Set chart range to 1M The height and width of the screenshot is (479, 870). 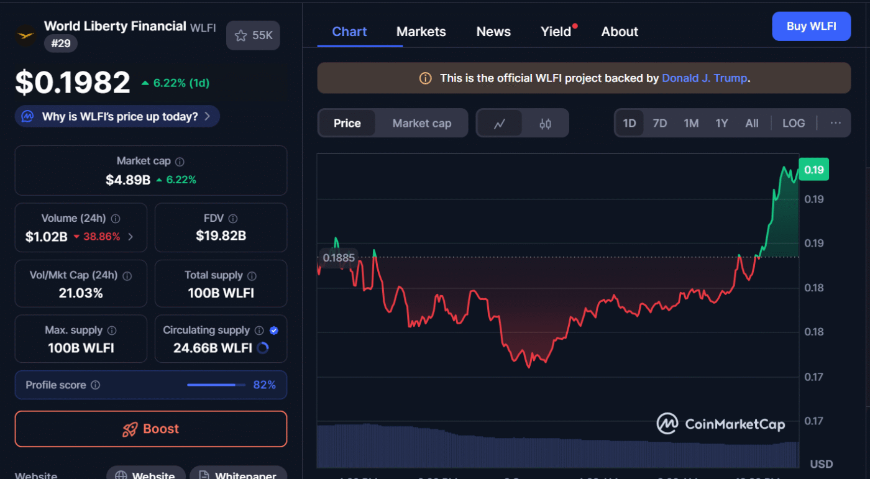pyautogui.click(x=691, y=123)
